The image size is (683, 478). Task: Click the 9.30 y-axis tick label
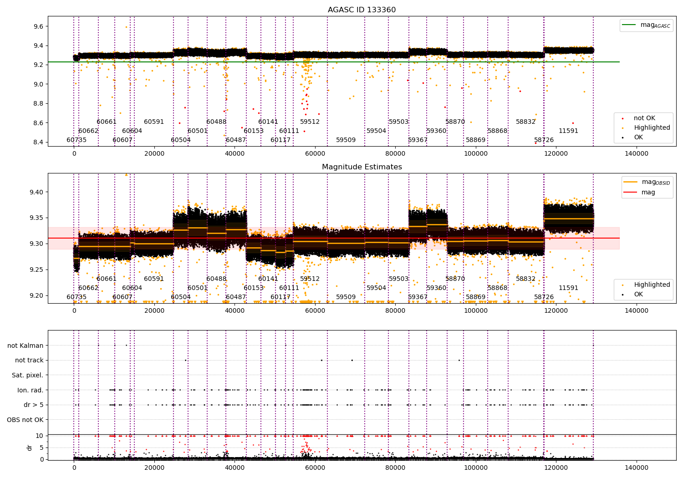pyautogui.click(x=36, y=244)
